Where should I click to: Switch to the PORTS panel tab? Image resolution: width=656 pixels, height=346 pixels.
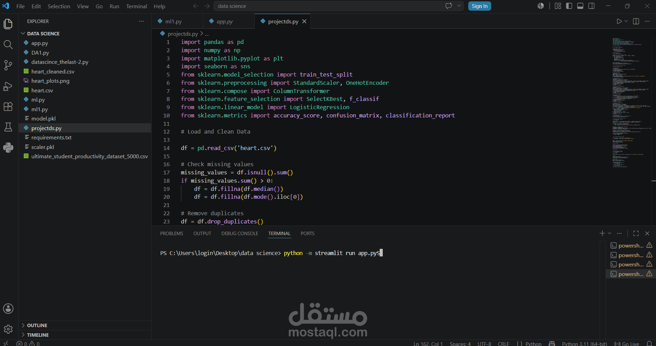[x=308, y=233]
